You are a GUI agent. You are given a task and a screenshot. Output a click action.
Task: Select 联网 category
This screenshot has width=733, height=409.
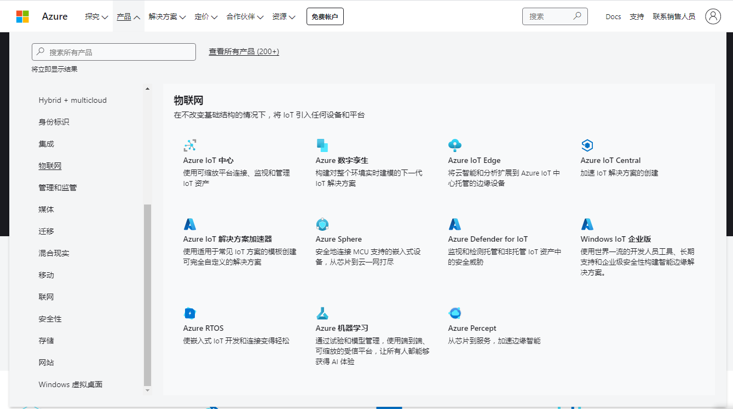point(46,297)
